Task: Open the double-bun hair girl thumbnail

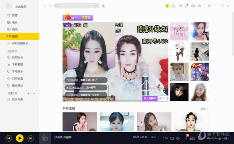Action: coord(179,72)
